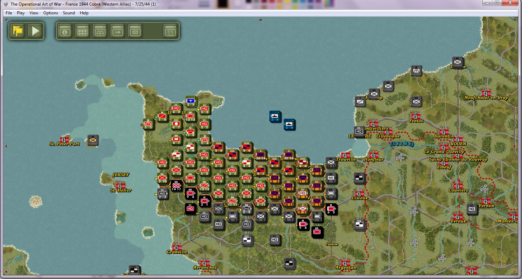
Task: Click the flag marker above Argentan
Action: (346, 263)
